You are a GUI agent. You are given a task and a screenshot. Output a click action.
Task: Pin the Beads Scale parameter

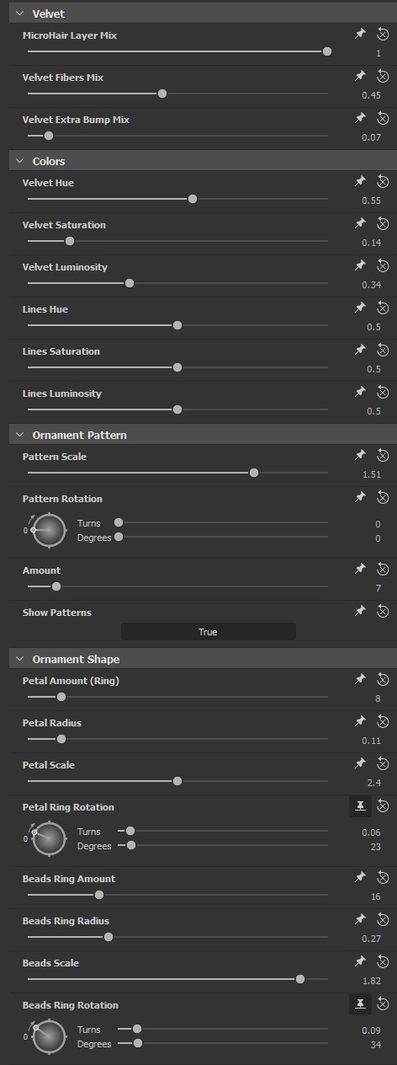pos(360,961)
